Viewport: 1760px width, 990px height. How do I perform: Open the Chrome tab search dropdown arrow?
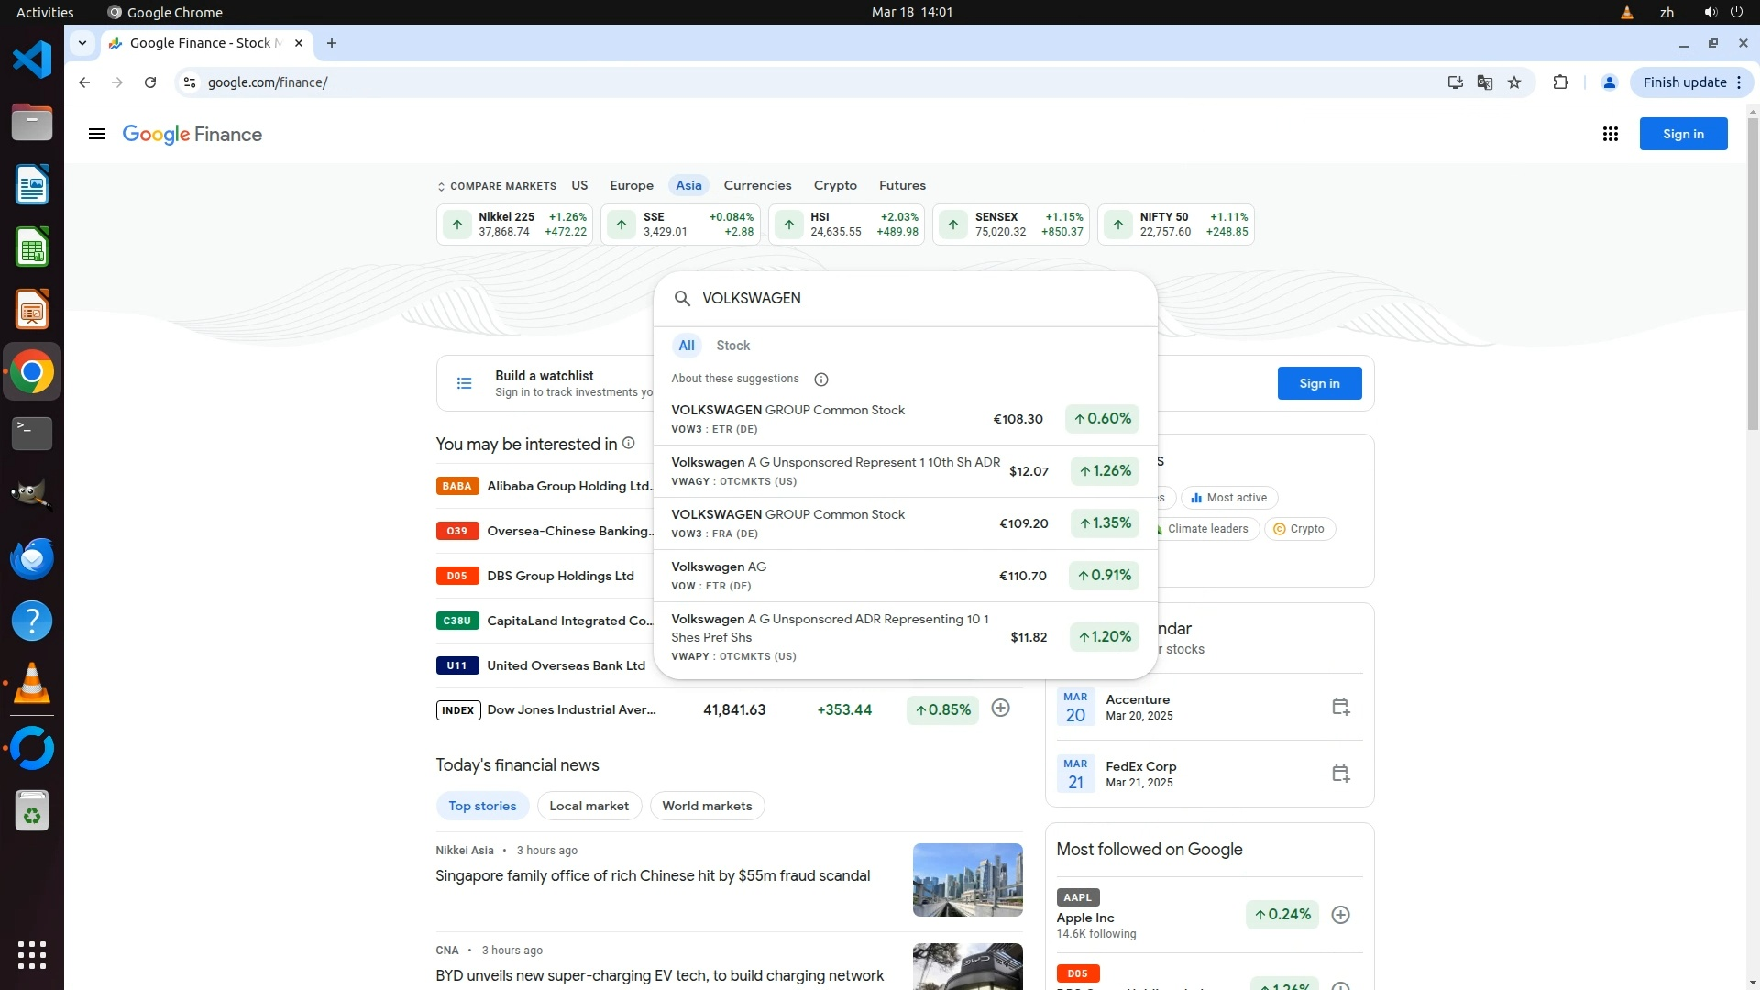coord(82,43)
